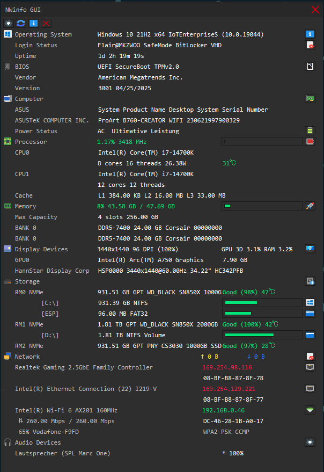Click the chip icon beside BIOS label
The height and width of the screenshot is (472, 324).
tap(8, 66)
